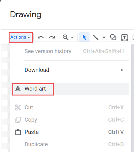Screen dimensions: 134x152
Task: Click the Ctrl+Alt+Shift+H shortcut text
Action: point(103,51)
